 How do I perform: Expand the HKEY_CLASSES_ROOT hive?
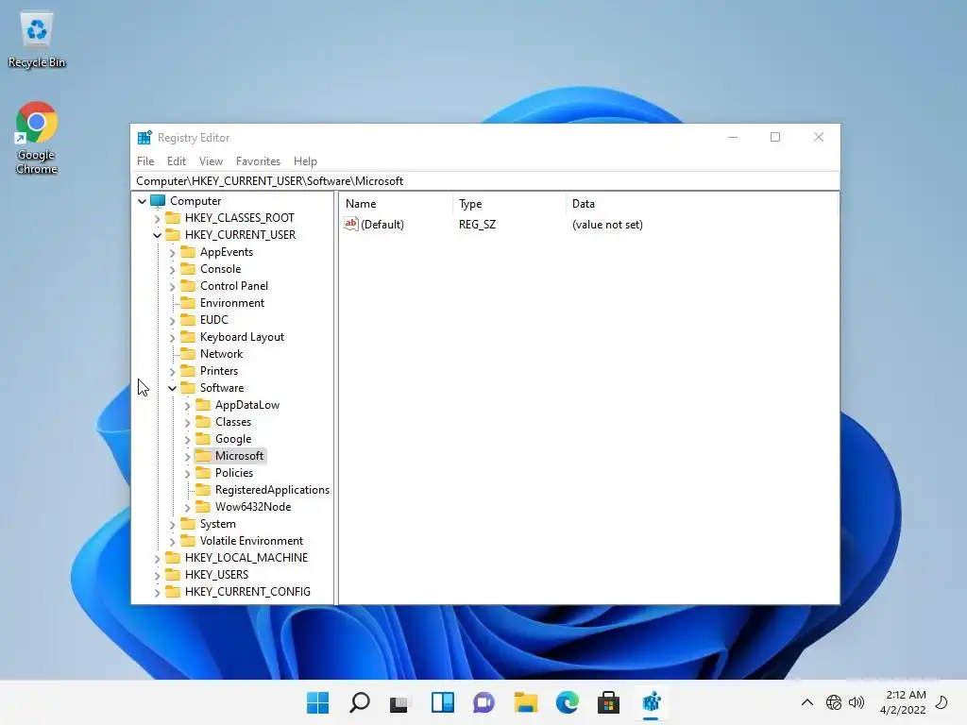tap(158, 218)
